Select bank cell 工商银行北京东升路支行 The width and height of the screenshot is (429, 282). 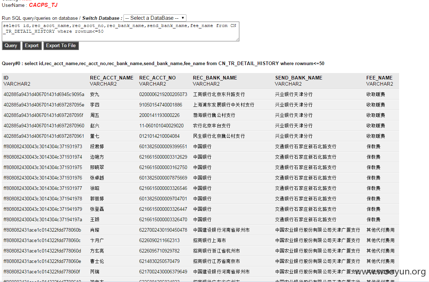(219, 94)
